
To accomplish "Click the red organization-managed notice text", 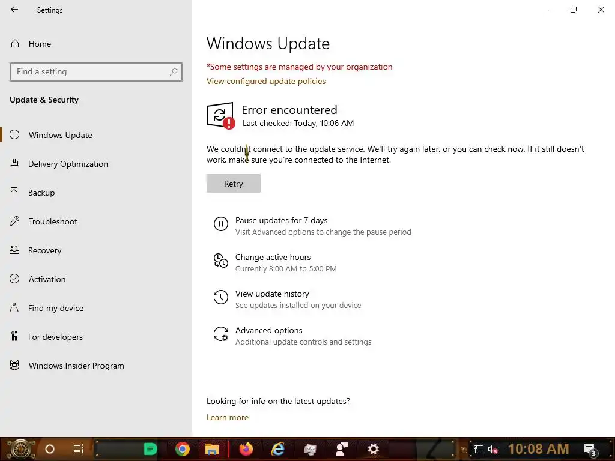I will coord(299,67).
